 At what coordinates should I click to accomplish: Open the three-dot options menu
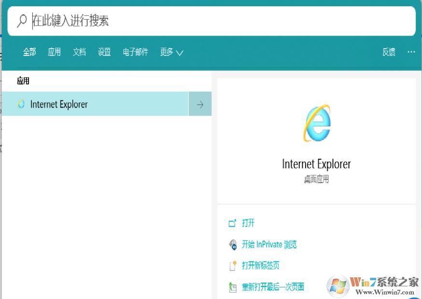click(x=411, y=52)
